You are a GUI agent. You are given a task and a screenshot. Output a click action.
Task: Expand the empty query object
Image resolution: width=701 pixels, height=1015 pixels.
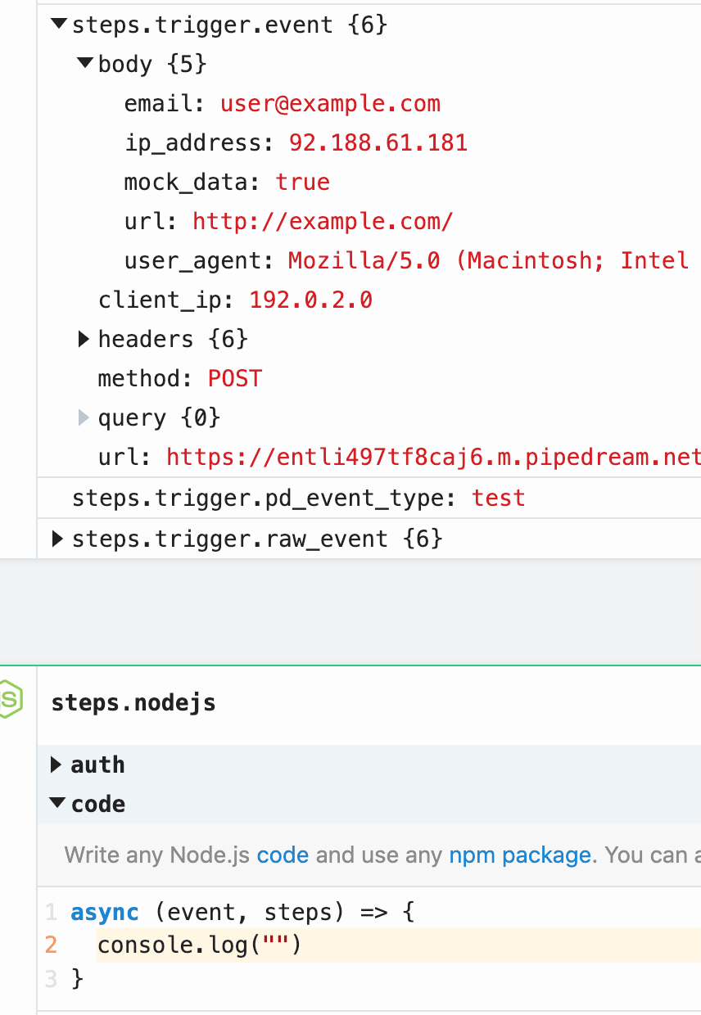pyautogui.click(x=84, y=418)
